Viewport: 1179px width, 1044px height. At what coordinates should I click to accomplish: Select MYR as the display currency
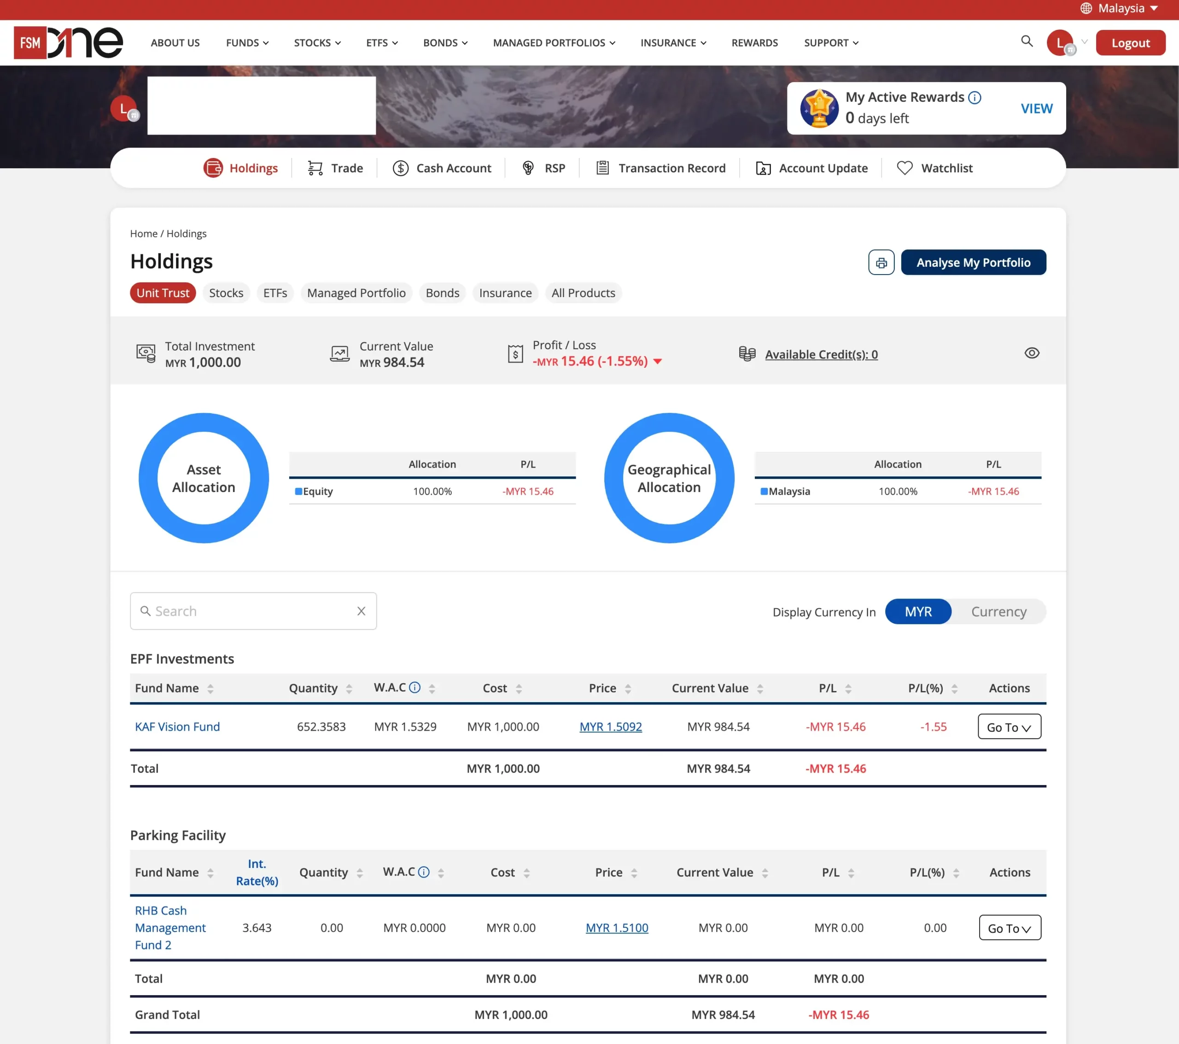coord(918,611)
